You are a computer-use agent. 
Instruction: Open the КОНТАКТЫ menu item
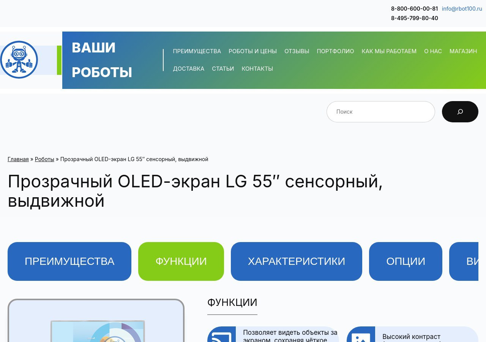[x=257, y=69]
